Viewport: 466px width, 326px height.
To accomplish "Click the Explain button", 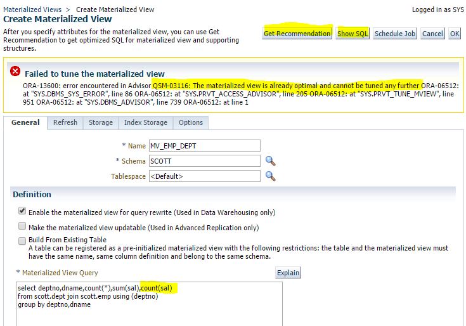I will click(288, 273).
